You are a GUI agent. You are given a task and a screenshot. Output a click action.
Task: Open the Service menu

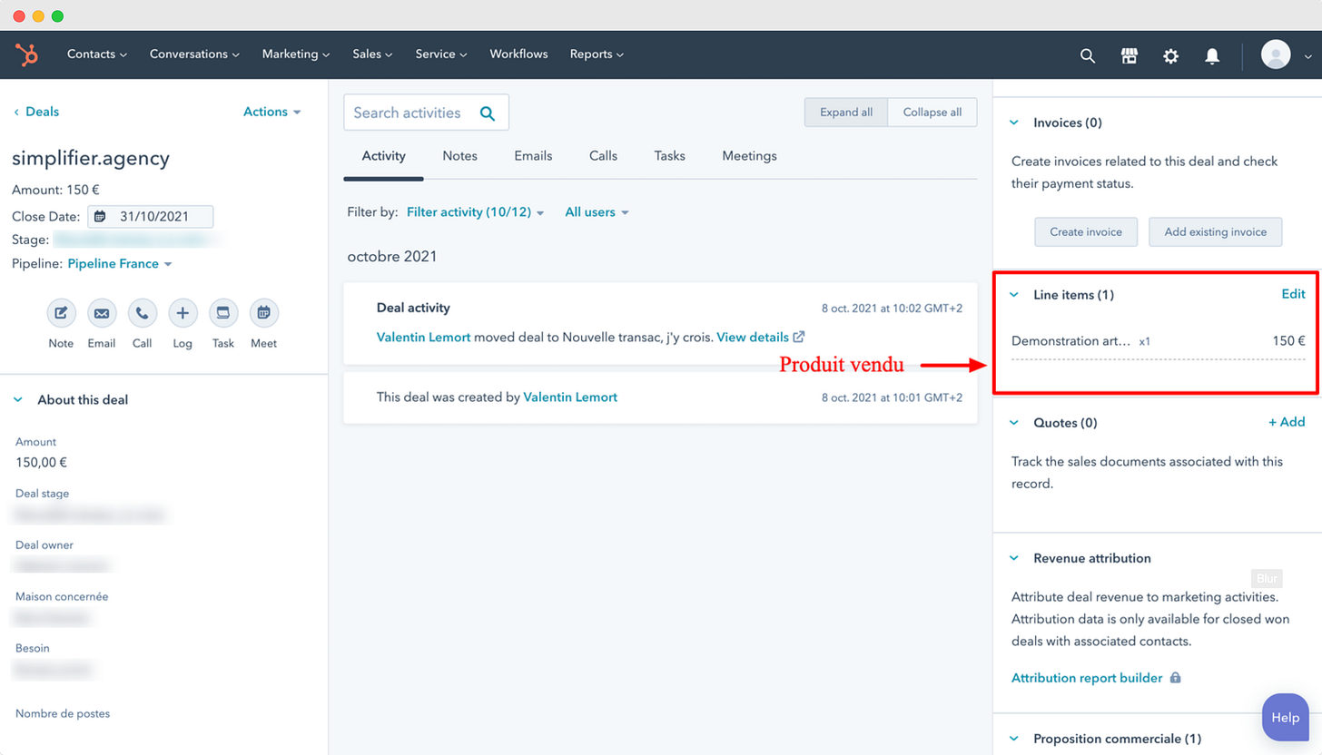pos(441,54)
